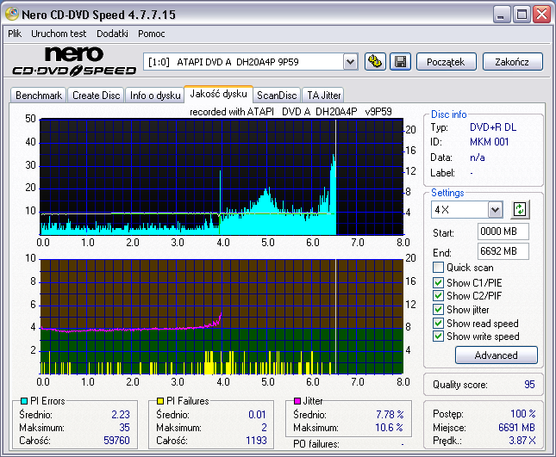This screenshot has height=457, width=556.
Task: Click the Quality score value 95
Action: click(x=529, y=385)
